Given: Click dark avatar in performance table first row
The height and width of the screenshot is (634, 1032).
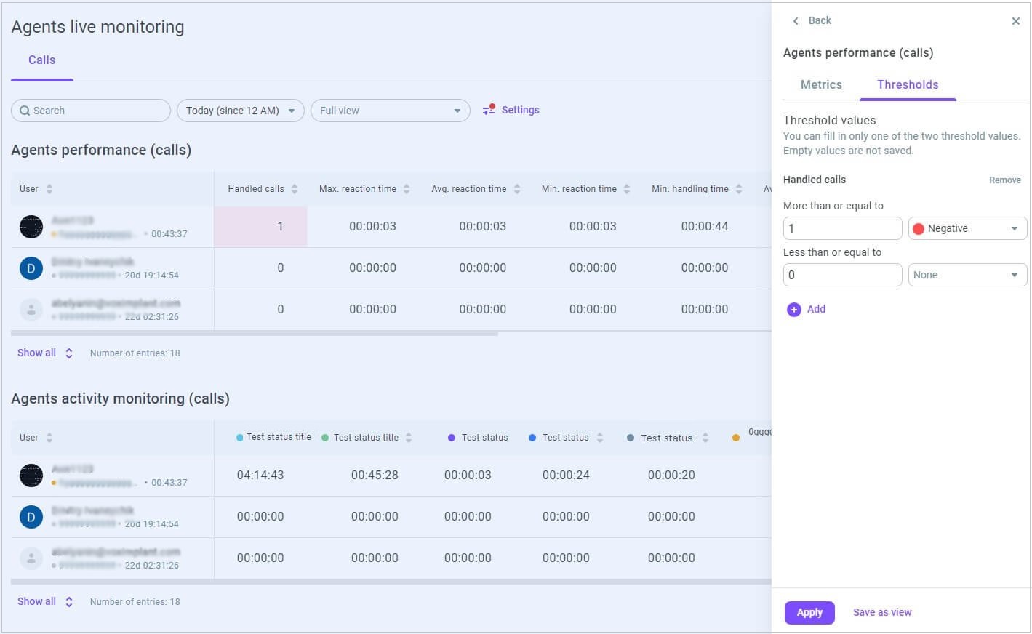Looking at the screenshot, I should point(31,227).
